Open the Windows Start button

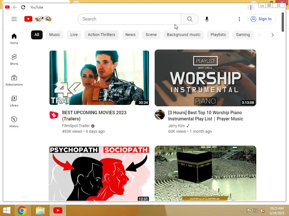coord(7,210)
